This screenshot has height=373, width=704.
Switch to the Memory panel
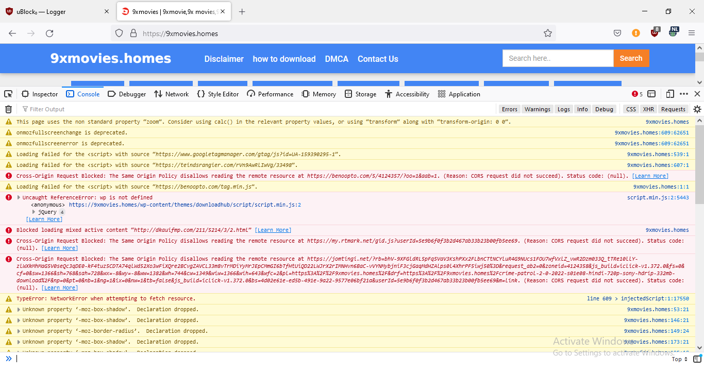click(x=319, y=94)
